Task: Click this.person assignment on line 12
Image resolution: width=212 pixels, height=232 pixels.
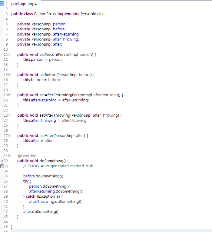Action: pos(43,60)
